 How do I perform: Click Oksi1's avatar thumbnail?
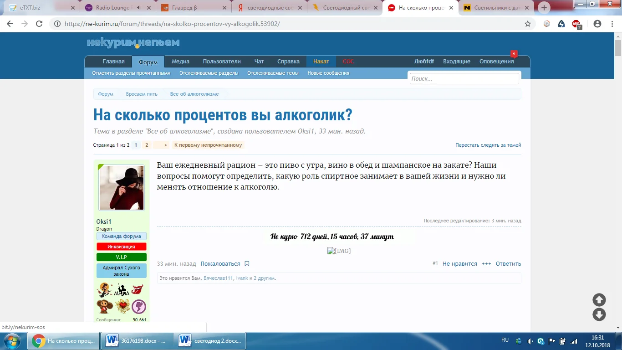click(x=122, y=188)
